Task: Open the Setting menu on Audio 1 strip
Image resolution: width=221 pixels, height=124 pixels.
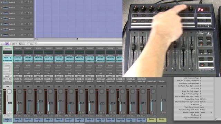Action: point(8,48)
